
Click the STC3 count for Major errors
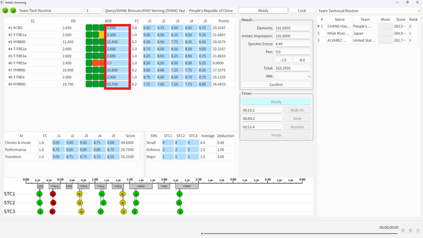coord(193,156)
